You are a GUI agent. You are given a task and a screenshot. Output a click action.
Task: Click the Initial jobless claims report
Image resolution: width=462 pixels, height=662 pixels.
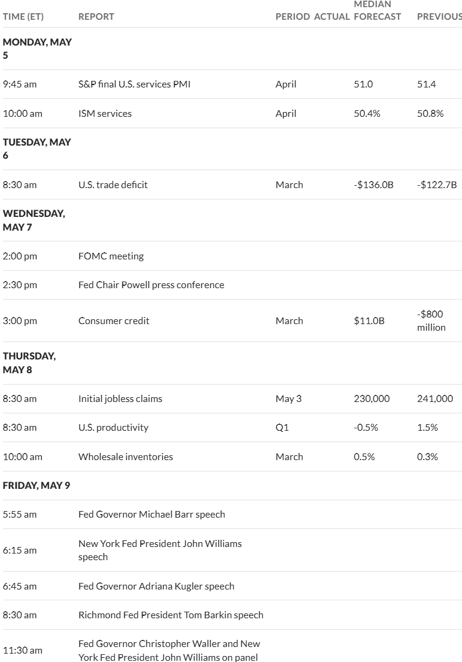coord(120,398)
